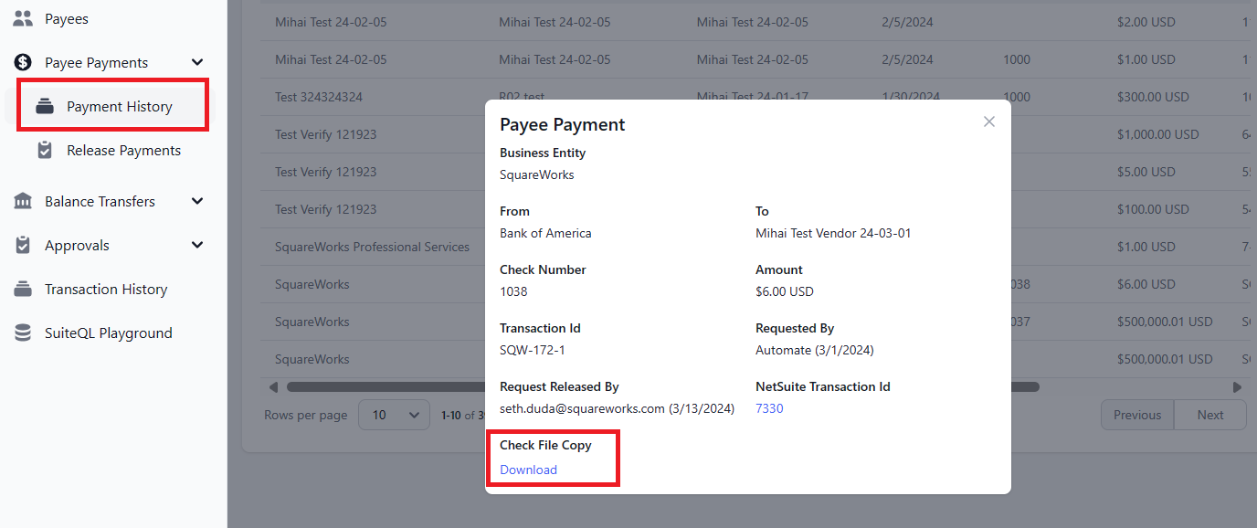Expand the Approvals section chevron
This screenshot has height=528, width=1257.
coord(197,246)
